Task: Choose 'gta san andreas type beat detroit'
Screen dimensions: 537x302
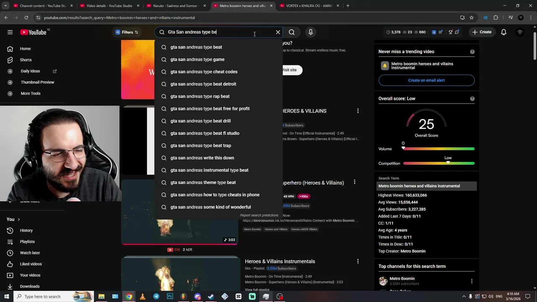Action: 219,84
